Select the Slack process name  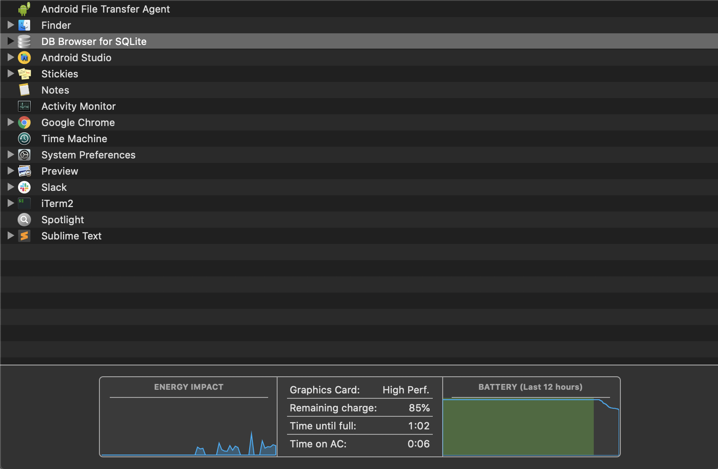point(54,188)
